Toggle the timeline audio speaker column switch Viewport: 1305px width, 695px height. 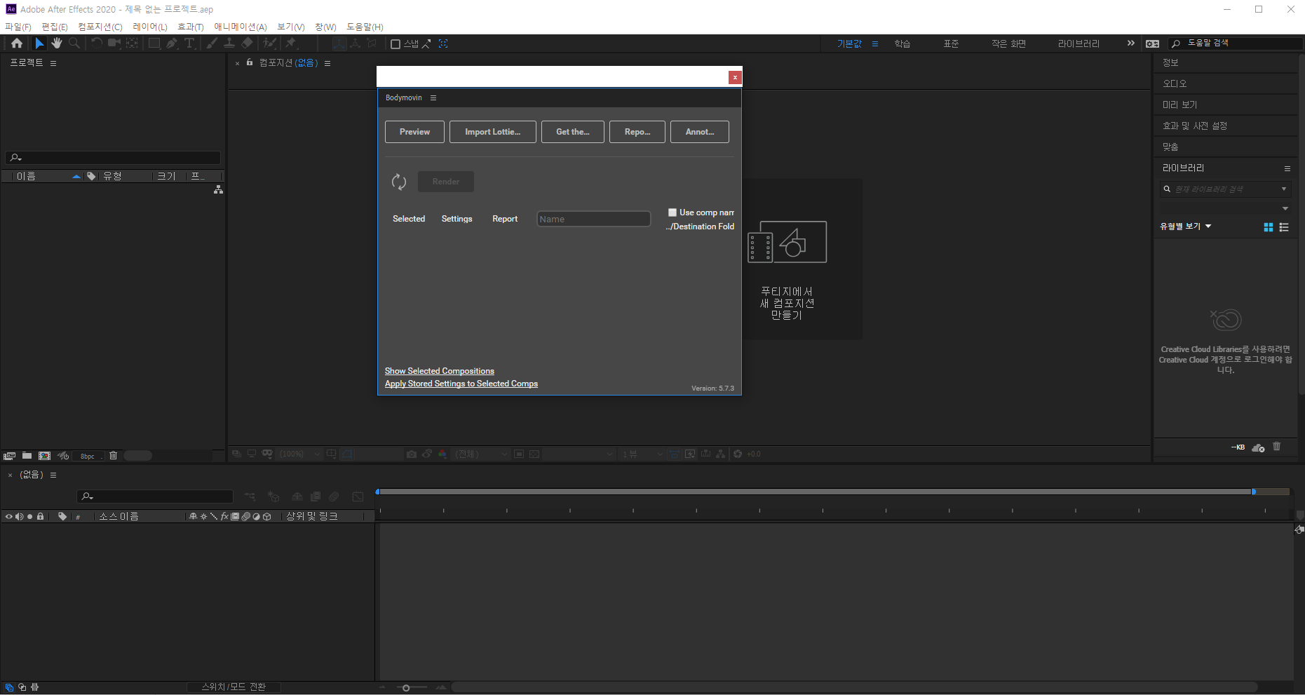point(20,517)
